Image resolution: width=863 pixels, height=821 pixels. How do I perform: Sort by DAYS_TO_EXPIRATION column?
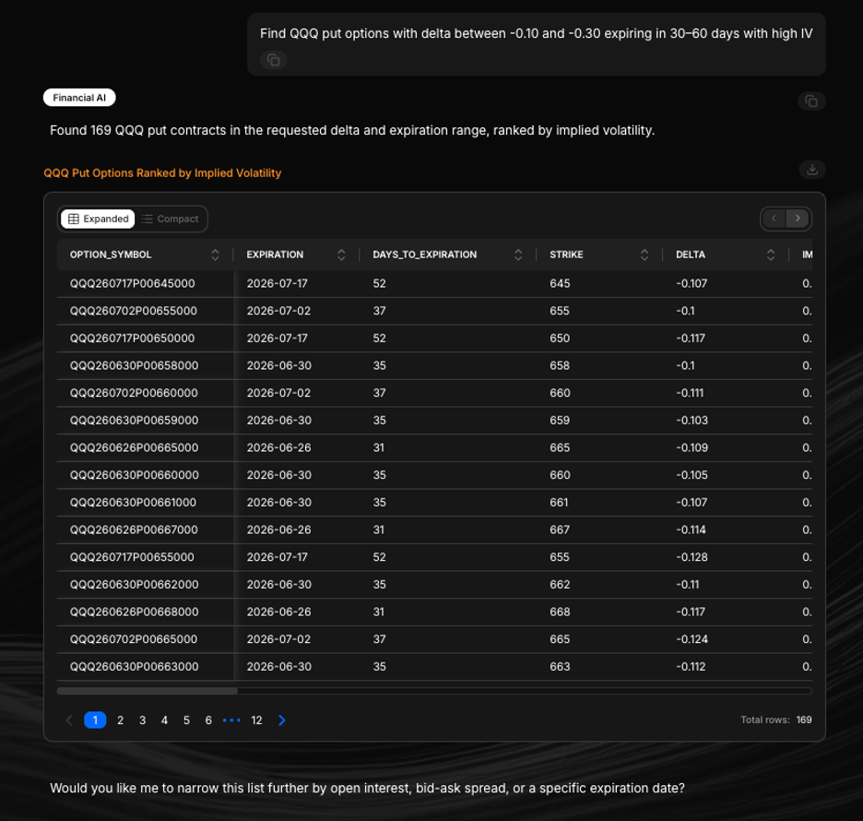pyautogui.click(x=518, y=255)
